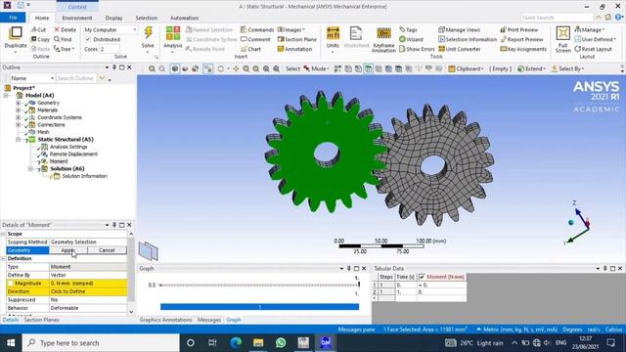Image resolution: width=626 pixels, height=352 pixels.
Task: Collapse the Static Structural (A5) node
Action: point(18,140)
